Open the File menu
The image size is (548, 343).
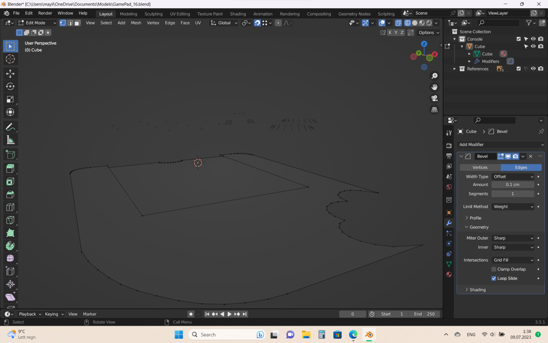(x=16, y=13)
